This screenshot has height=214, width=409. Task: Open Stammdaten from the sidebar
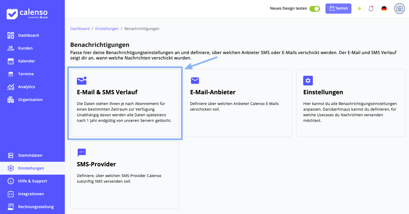click(30, 155)
